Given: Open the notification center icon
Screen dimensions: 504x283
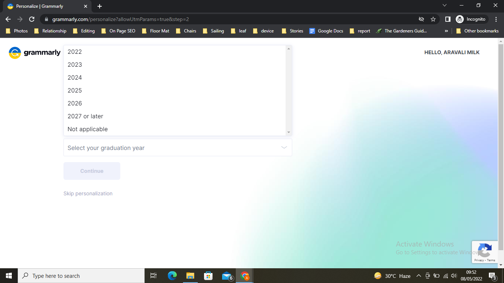Looking at the screenshot, I should point(492,276).
